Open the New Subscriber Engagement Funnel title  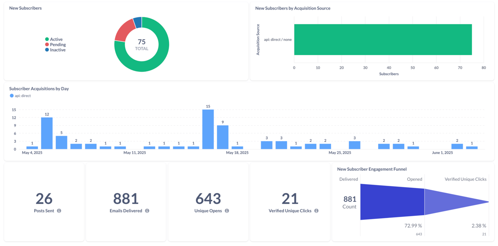click(x=372, y=169)
